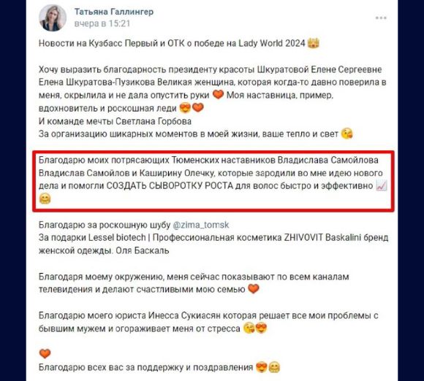Click the heart emoji after опустить руки

[x=218, y=95]
